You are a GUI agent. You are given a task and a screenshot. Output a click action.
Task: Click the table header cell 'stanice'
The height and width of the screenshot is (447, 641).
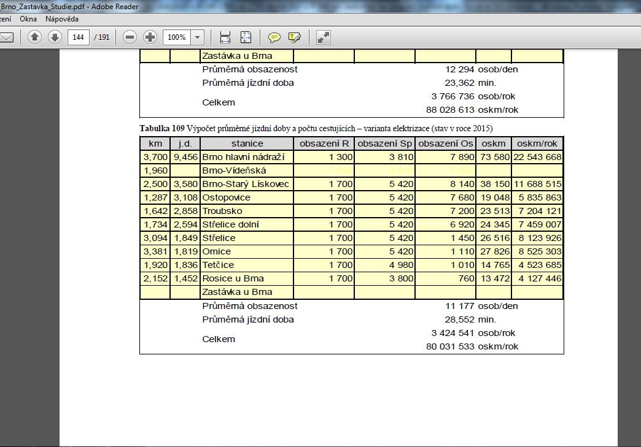click(247, 143)
